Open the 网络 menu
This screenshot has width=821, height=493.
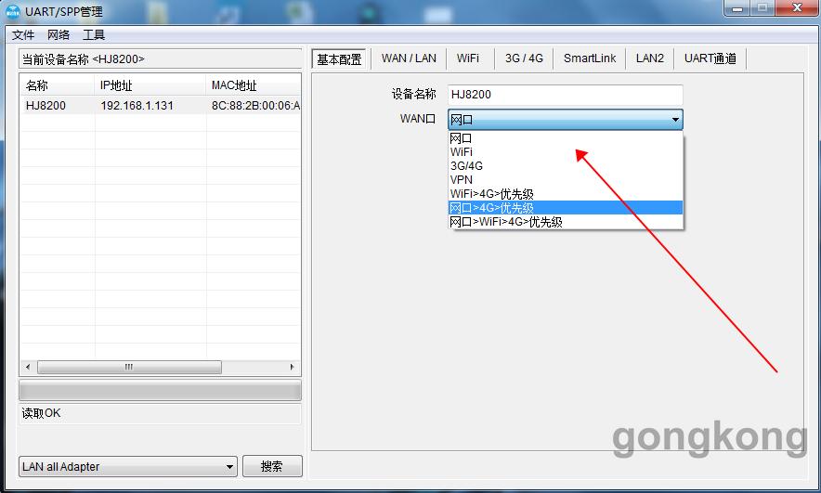pyautogui.click(x=59, y=35)
